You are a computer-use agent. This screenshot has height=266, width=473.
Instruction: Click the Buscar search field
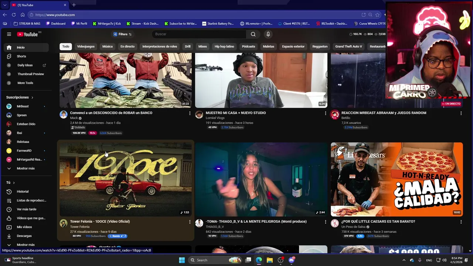tap(200, 34)
